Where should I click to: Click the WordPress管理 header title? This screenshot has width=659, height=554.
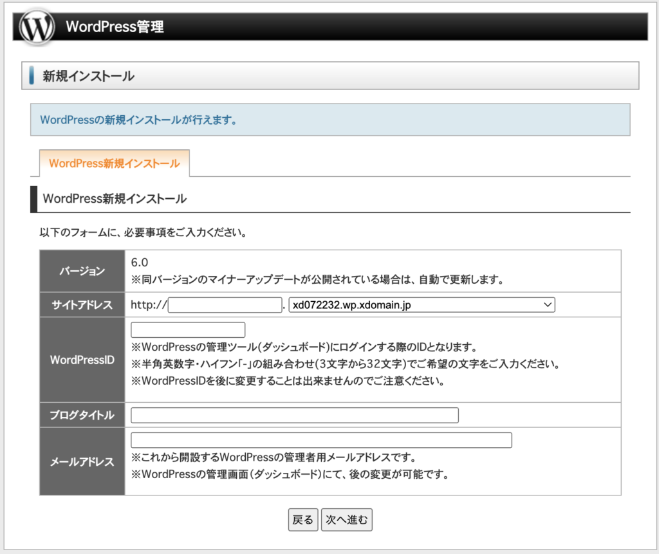(115, 27)
